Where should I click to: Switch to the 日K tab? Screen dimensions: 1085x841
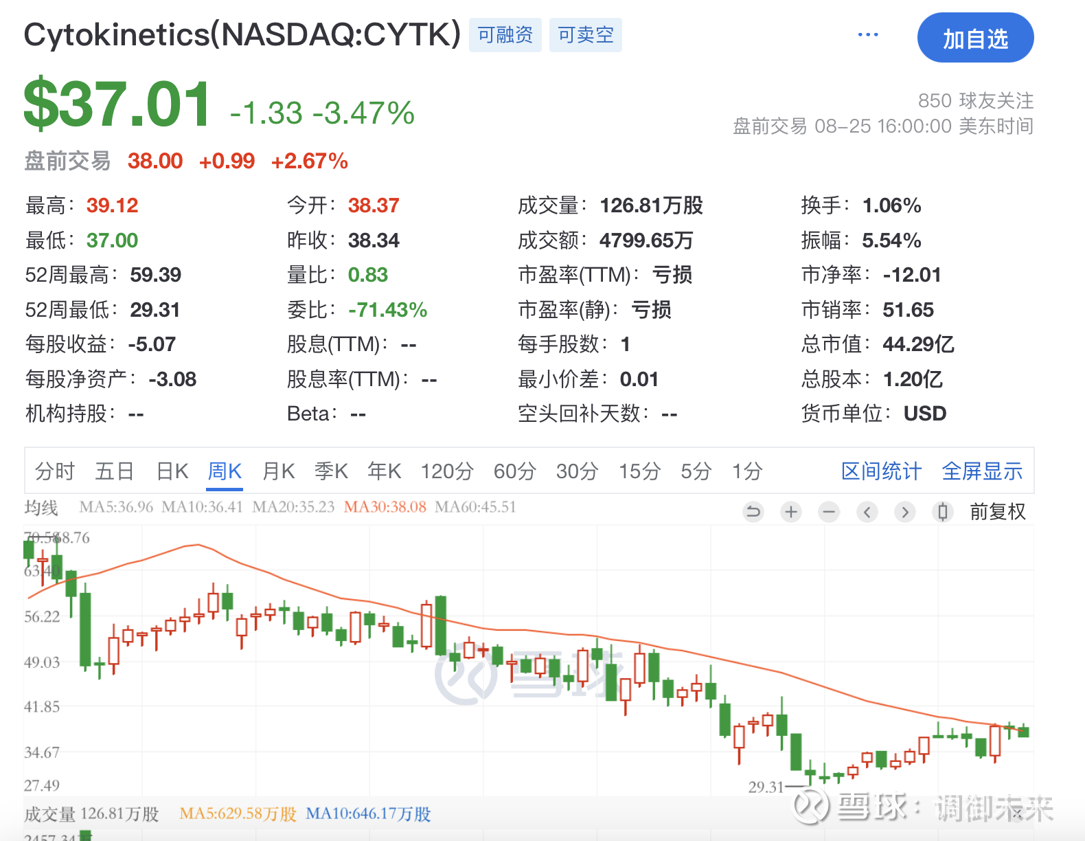172,471
